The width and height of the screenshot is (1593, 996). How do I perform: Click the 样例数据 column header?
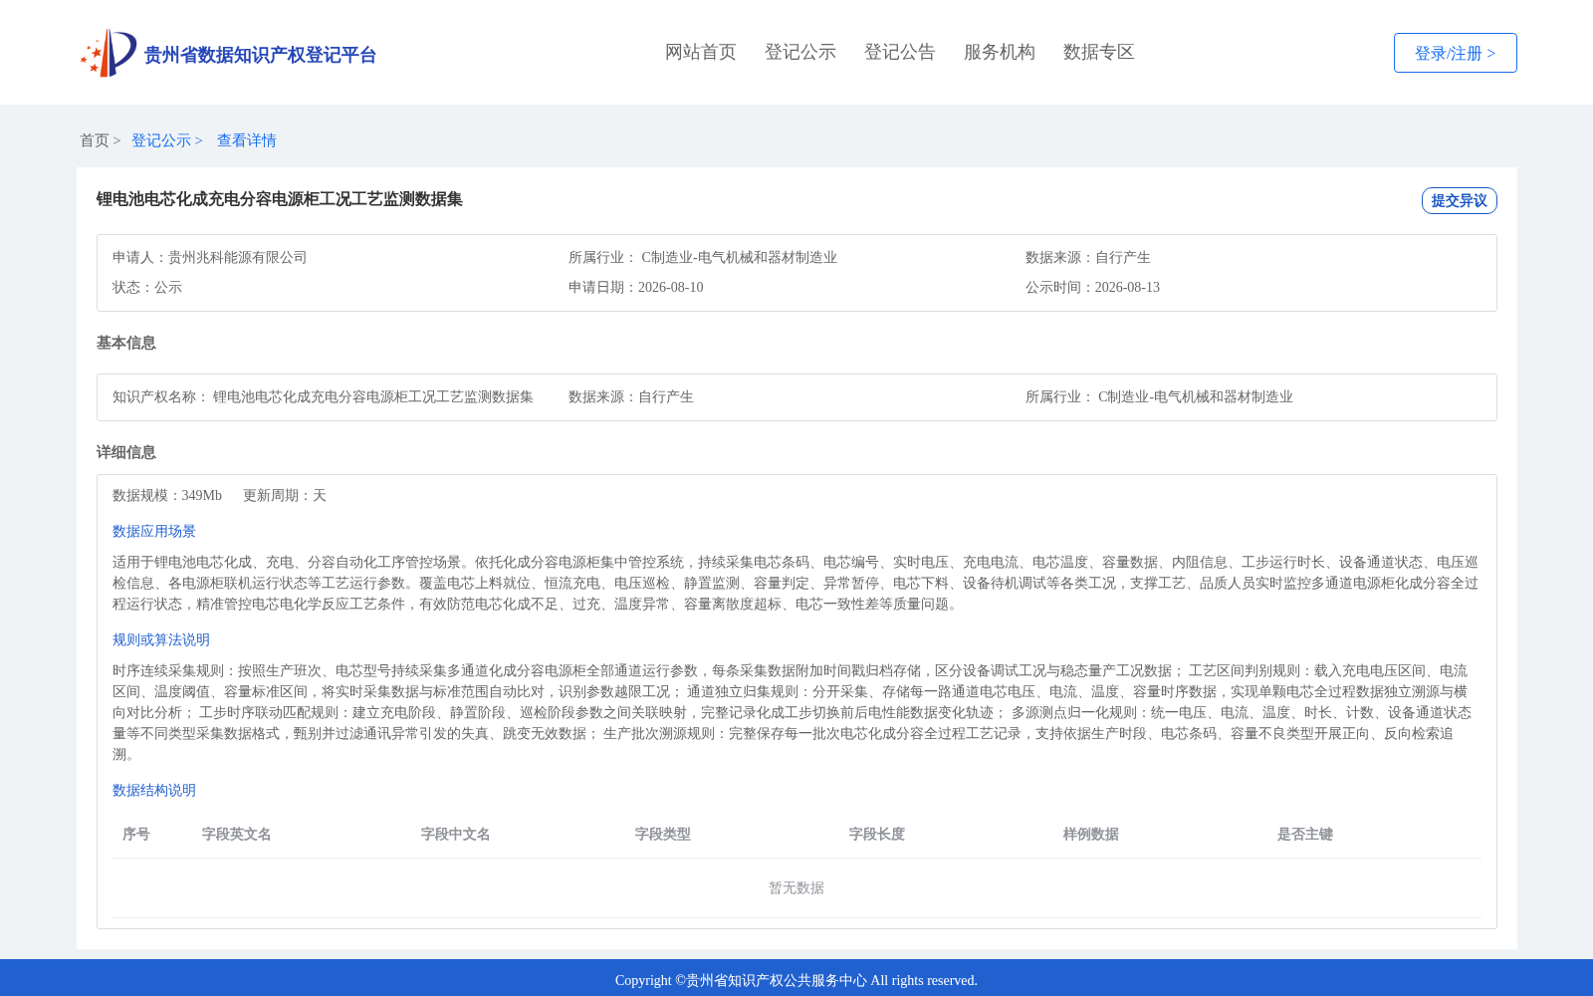tap(1091, 834)
